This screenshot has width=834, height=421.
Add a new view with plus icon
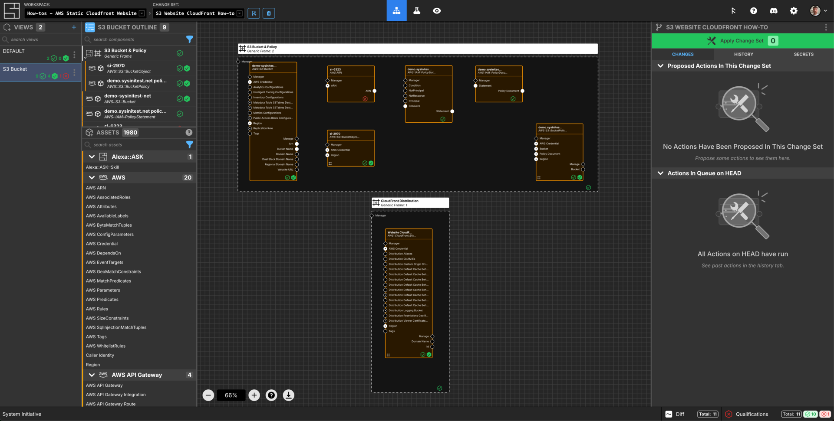[x=74, y=27]
